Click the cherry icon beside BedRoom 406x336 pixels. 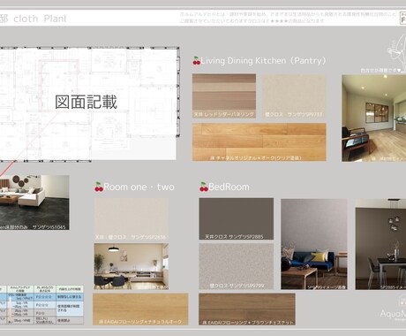click(x=204, y=187)
